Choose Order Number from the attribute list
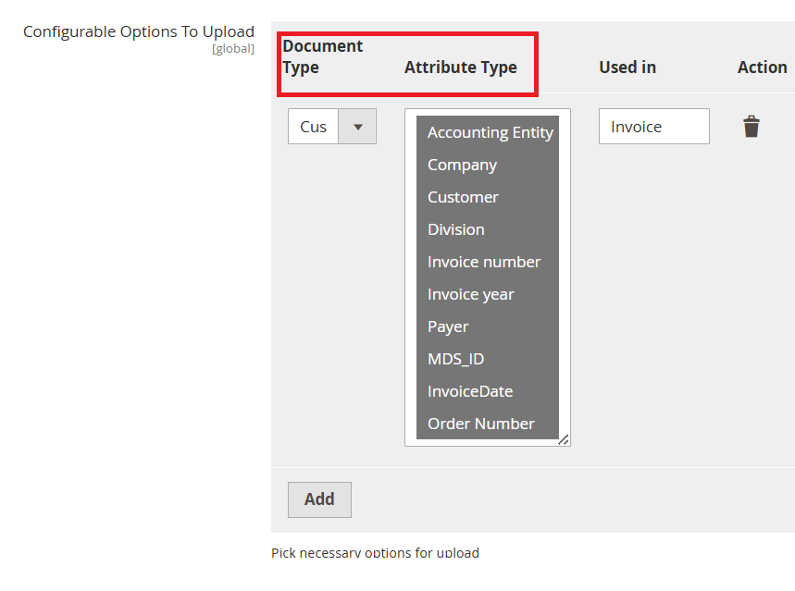The image size is (795, 591). 481,424
